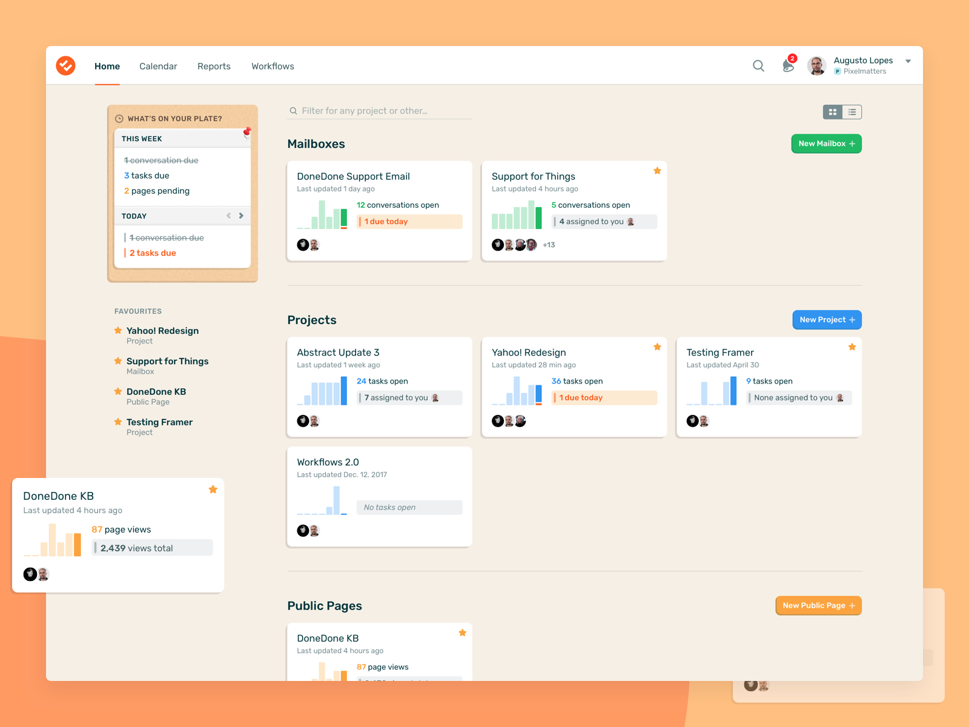The image size is (969, 727).
Task: Open '2 pages pending' link
Action: [157, 191]
